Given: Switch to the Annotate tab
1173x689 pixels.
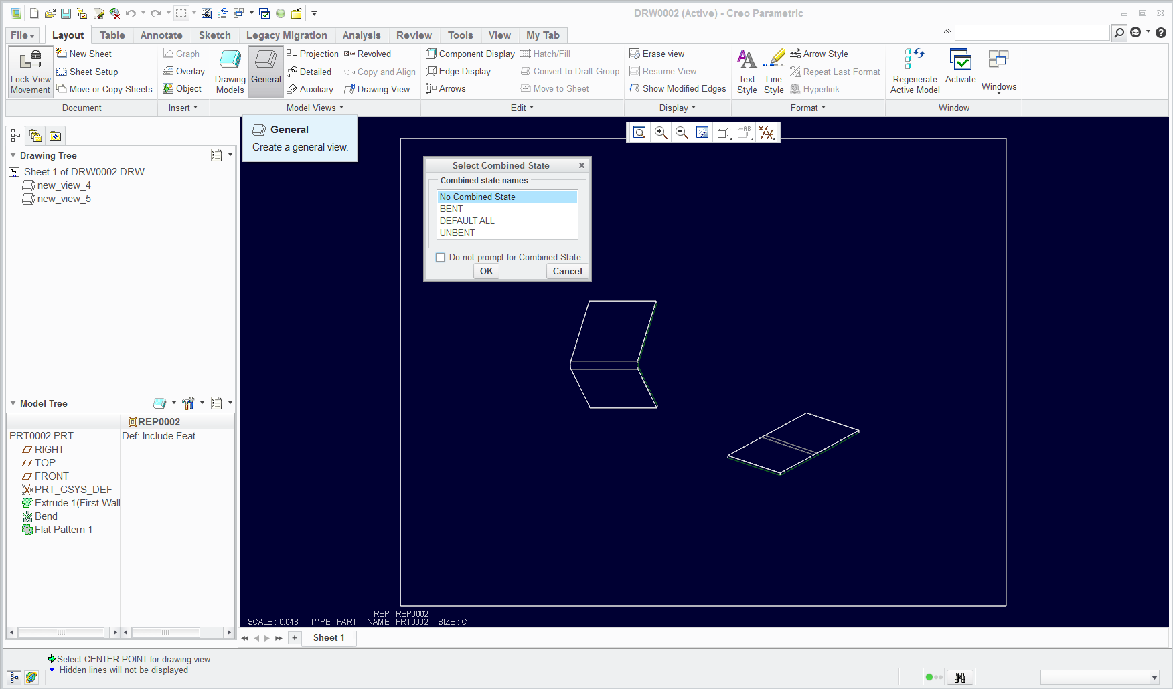Looking at the screenshot, I should tap(161, 35).
